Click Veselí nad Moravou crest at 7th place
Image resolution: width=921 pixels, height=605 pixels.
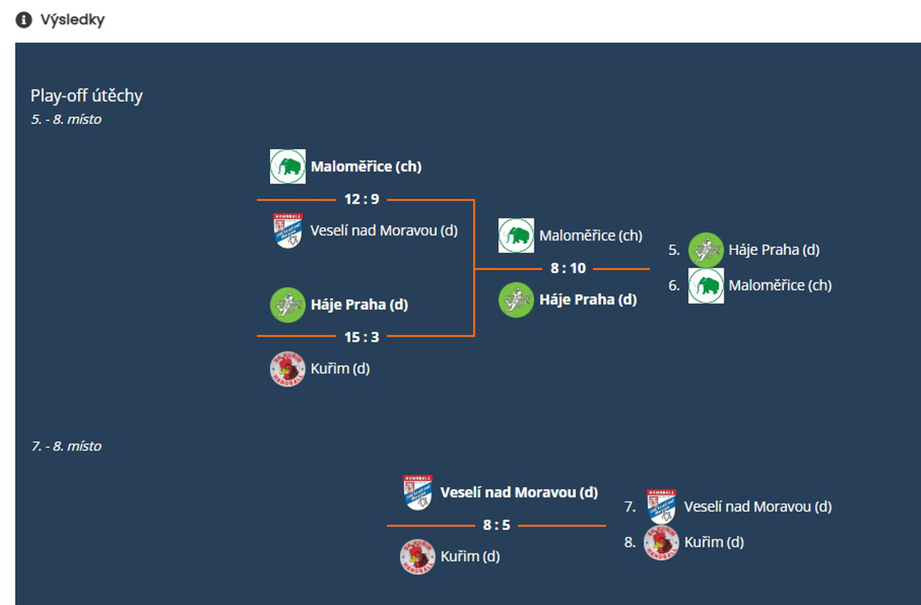[661, 506]
